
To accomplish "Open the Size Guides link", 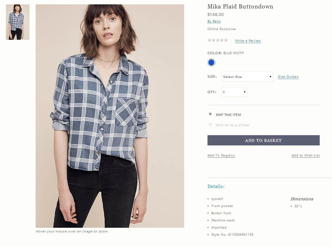I will tap(288, 77).
